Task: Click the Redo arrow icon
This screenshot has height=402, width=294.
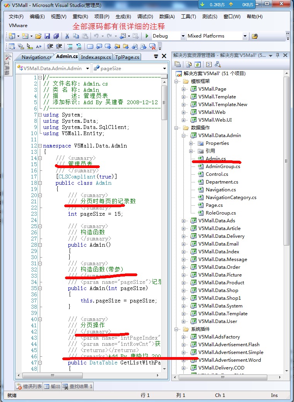Action: coord(109,36)
